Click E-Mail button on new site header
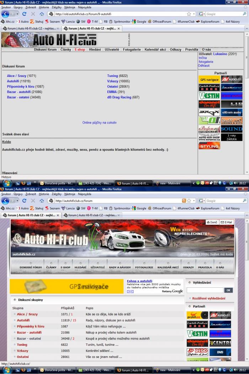This screenshot has width=249, height=374. 226,222
